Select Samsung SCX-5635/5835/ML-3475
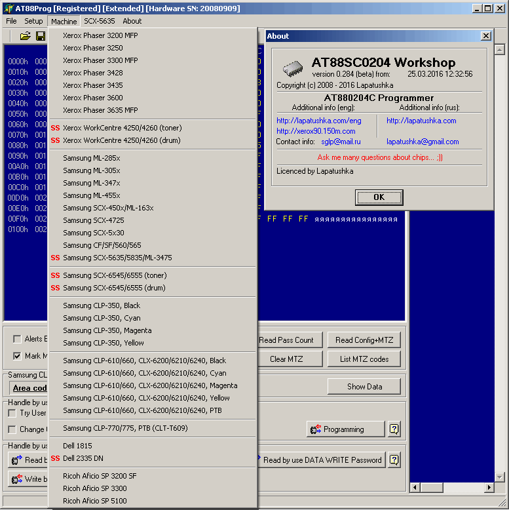The height and width of the screenshot is (510, 509). coord(153,258)
